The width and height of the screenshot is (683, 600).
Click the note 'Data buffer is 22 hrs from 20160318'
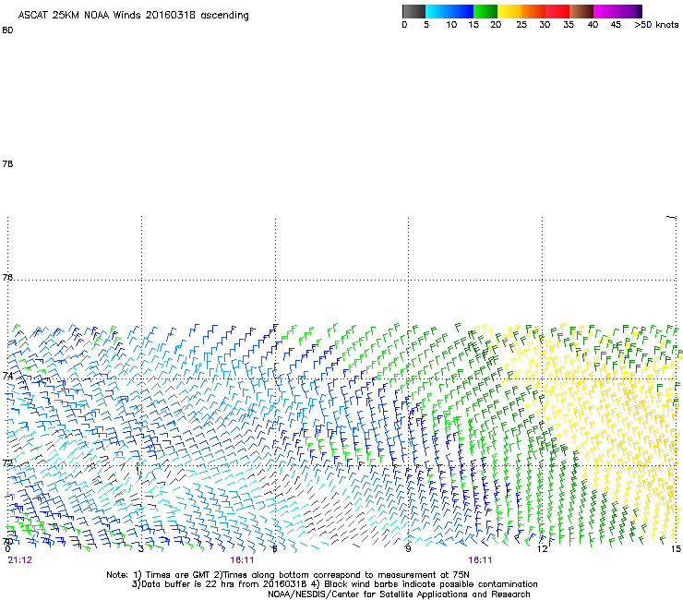[x=224, y=584]
